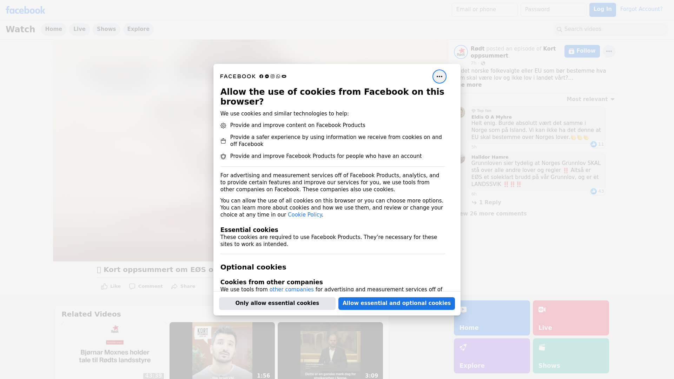Click the Search videos field
The height and width of the screenshot is (379, 674).
pyautogui.click(x=611, y=29)
